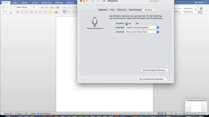The image size is (209, 117).
Task: Click 0 words count in status bar
Action: pos(19,113)
